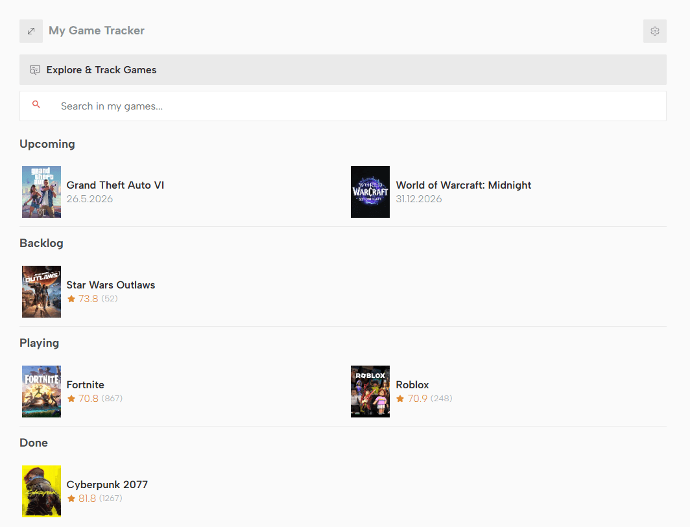
Task: Click the red search magnifier icon
Action: point(36,104)
